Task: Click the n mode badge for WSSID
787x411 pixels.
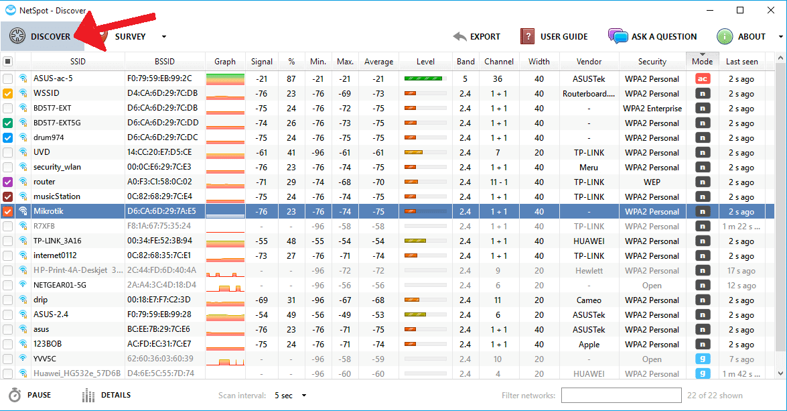Action: click(x=702, y=93)
